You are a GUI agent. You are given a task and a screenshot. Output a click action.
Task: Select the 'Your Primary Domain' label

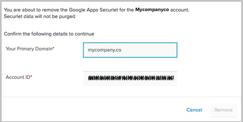point(29,49)
